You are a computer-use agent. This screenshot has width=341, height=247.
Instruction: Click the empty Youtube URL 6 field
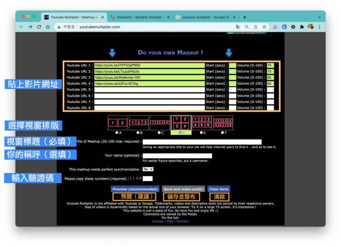tap(150, 96)
